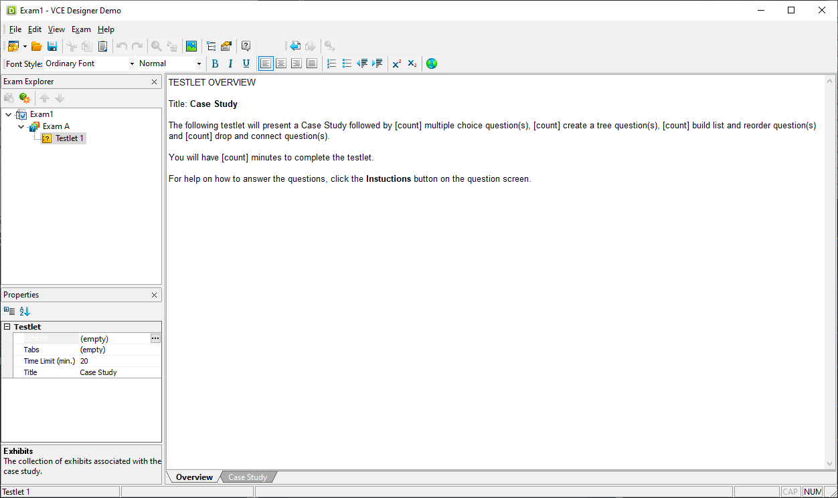
Task: Click the greyed magnifier icon after the arrows
Action: (x=329, y=46)
